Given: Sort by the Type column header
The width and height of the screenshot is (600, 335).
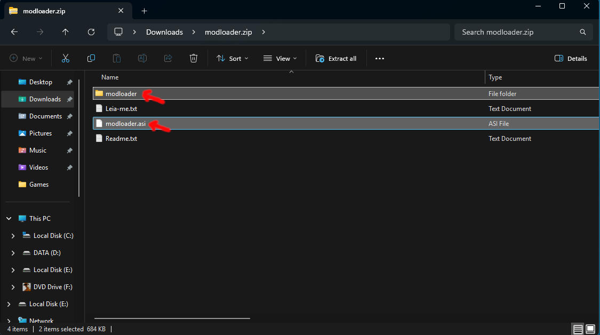Looking at the screenshot, I should pyautogui.click(x=495, y=77).
